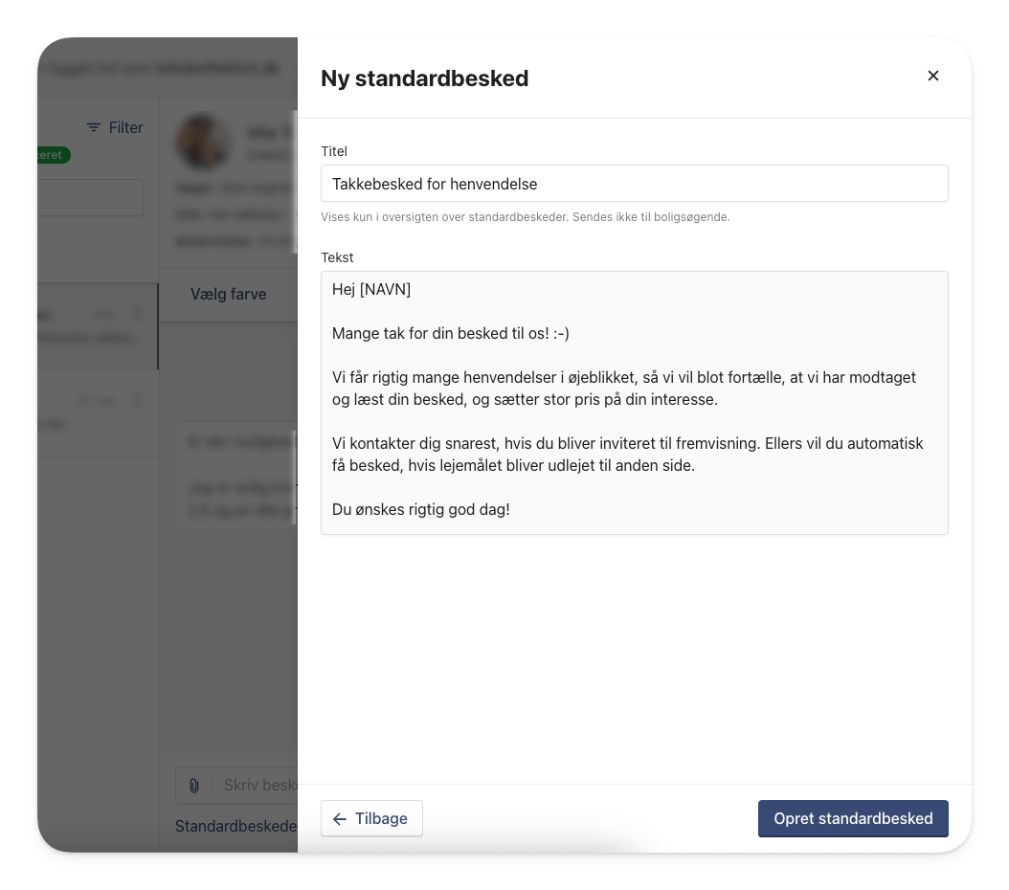Screen dimensions: 1009x890
Task: Click the blurred chat message bubble
Action: 236,476
